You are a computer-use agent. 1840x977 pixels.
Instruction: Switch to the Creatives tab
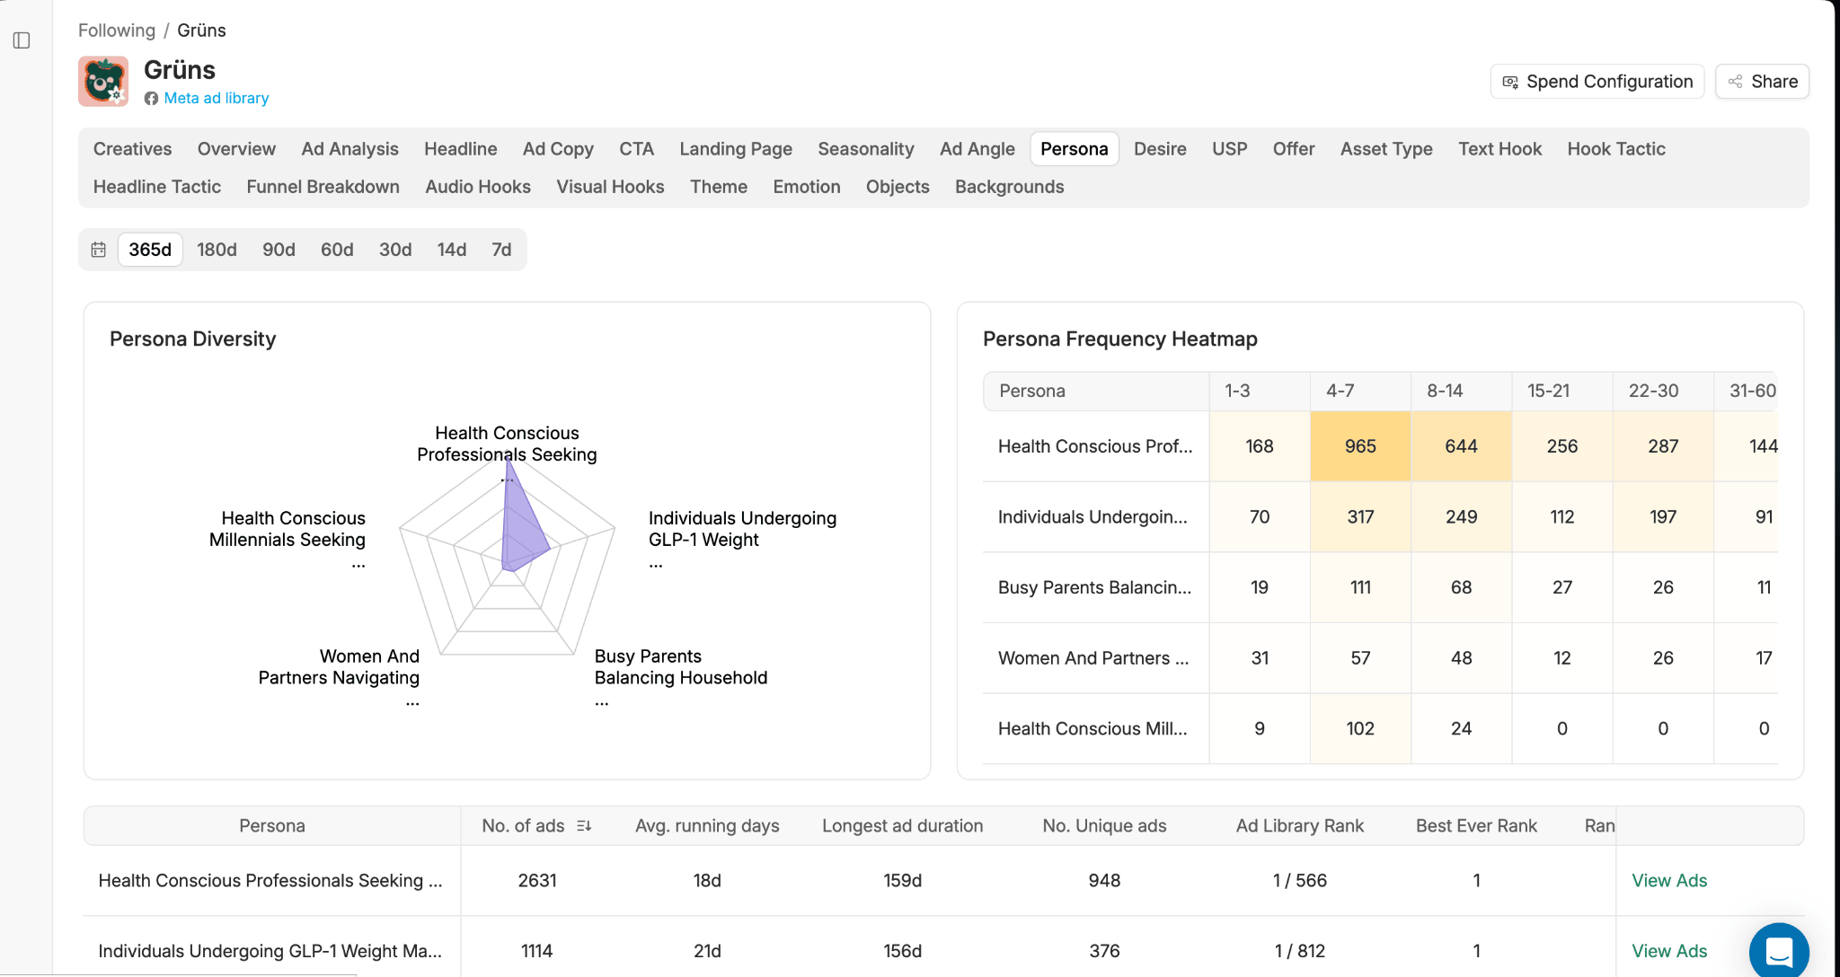pyautogui.click(x=133, y=149)
